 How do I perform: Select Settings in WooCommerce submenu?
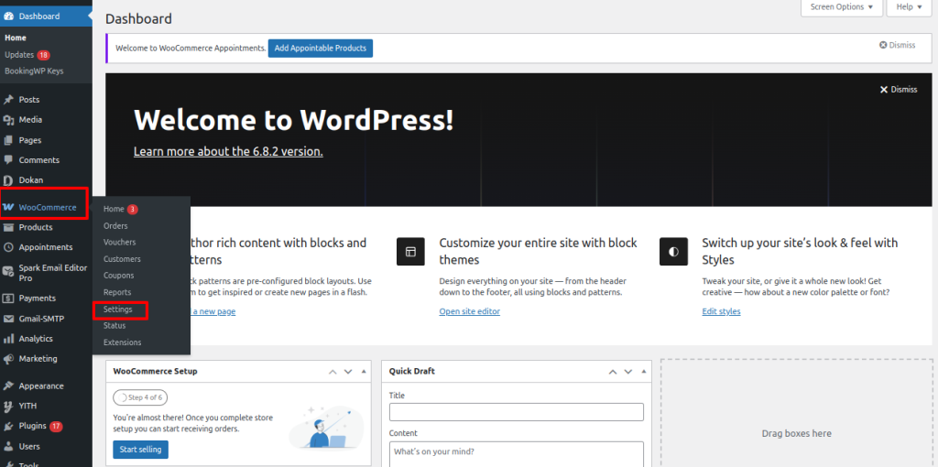click(x=118, y=310)
